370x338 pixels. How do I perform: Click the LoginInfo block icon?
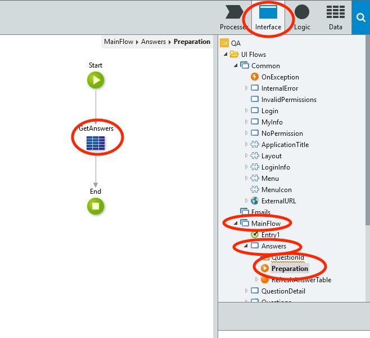[x=255, y=167]
